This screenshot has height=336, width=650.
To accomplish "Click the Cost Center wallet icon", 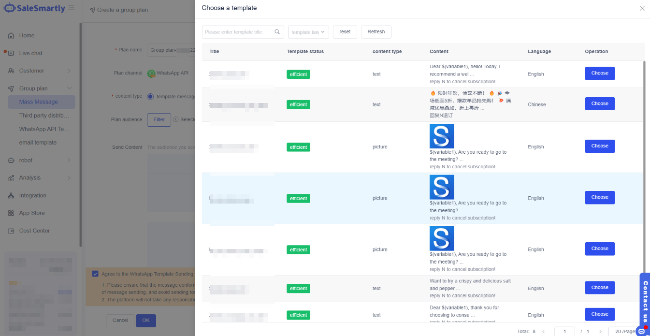I will [11, 231].
